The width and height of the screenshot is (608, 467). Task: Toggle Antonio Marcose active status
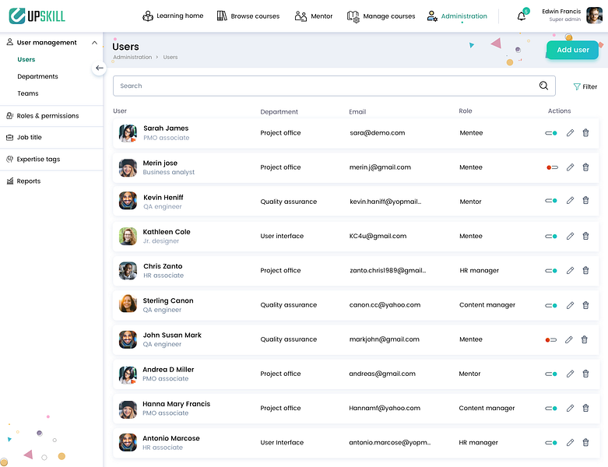pos(551,443)
